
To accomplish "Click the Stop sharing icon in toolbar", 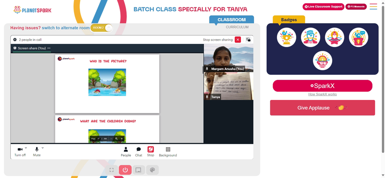I will click(151, 149).
